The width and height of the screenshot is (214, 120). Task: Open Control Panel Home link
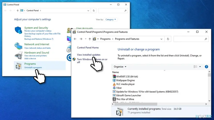(88, 48)
